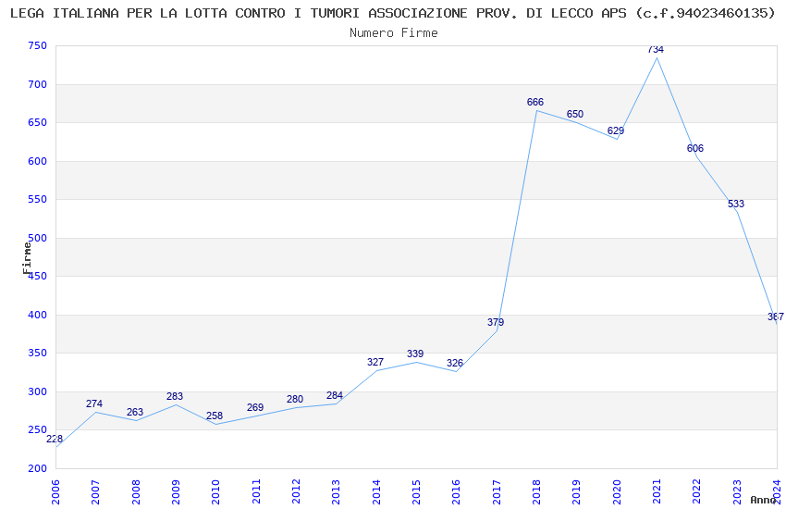Click y-axis value 750
Screen dimensions: 786x509
point(37,45)
